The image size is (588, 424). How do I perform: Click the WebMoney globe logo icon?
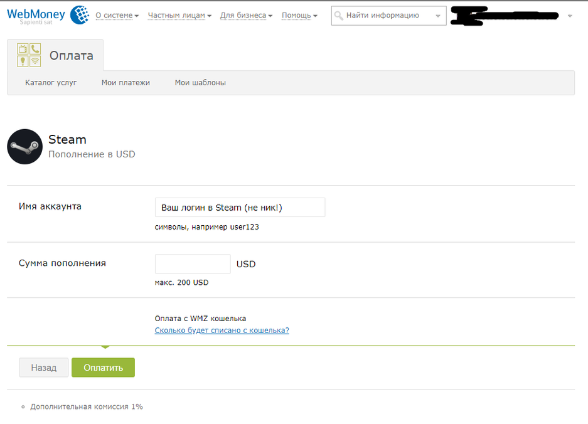tap(80, 15)
